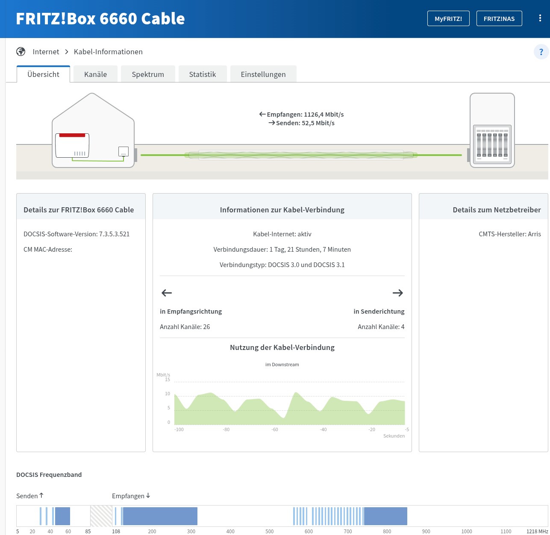Click CMTS-Hersteller: Arris text
The width and height of the screenshot is (550, 535).
click(510, 234)
